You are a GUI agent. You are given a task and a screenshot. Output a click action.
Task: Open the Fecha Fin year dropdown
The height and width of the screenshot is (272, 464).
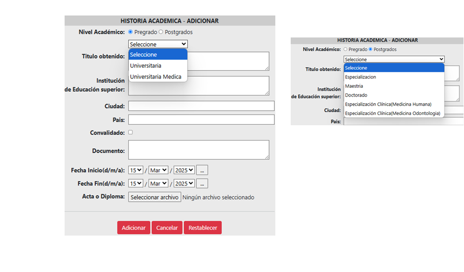click(184, 183)
